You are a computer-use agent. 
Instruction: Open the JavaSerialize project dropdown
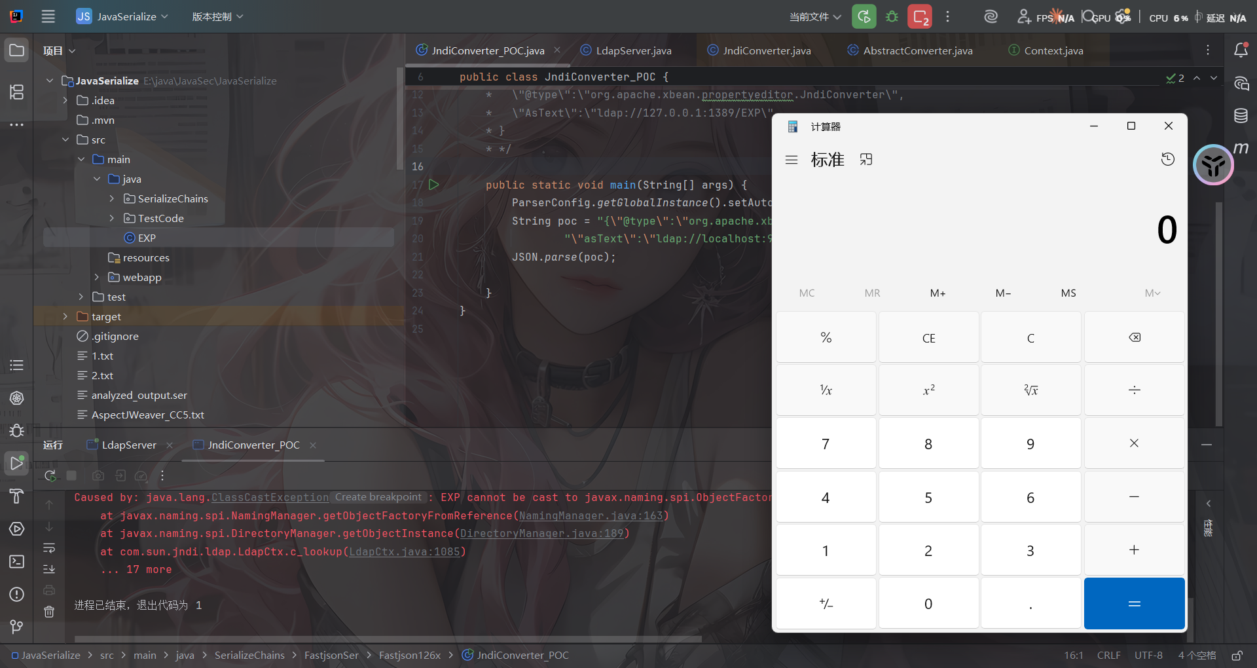pos(122,16)
